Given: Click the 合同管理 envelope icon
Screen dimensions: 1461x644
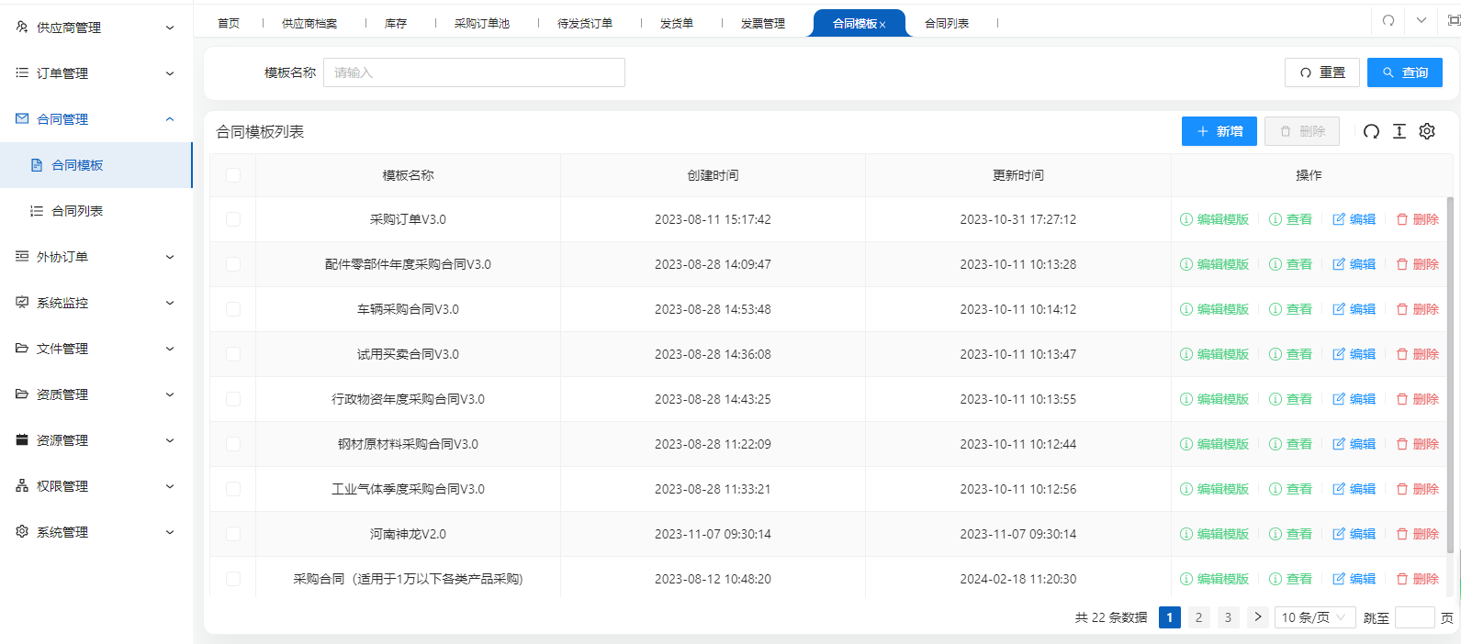Looking at the screenshot, I should point(22,118).
